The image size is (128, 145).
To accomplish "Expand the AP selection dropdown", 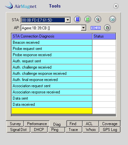I will point(84,28).
